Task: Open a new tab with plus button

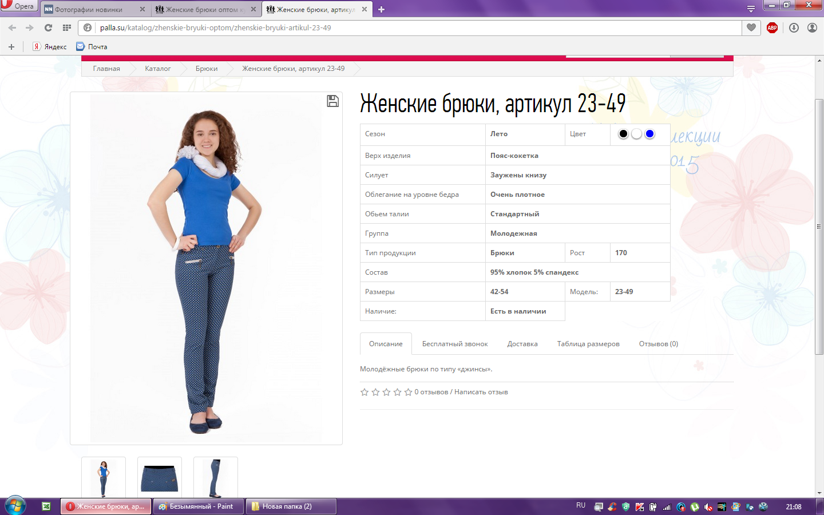Action: (382, 9)
